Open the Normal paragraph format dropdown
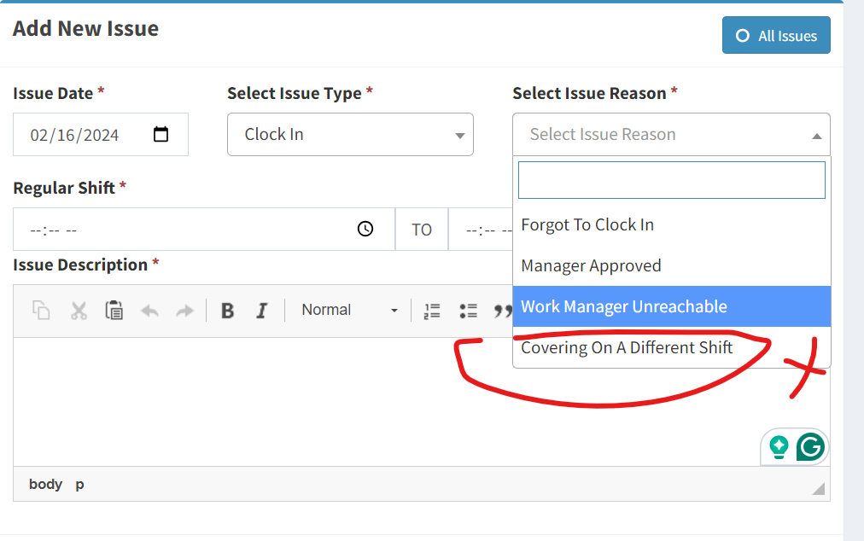This screenshot has height=541, width=864. (349, 311)
